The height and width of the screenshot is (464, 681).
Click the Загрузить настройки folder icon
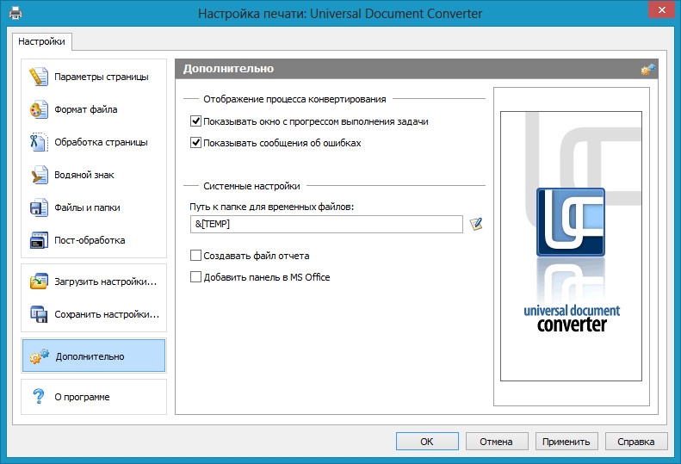(39, 281)
